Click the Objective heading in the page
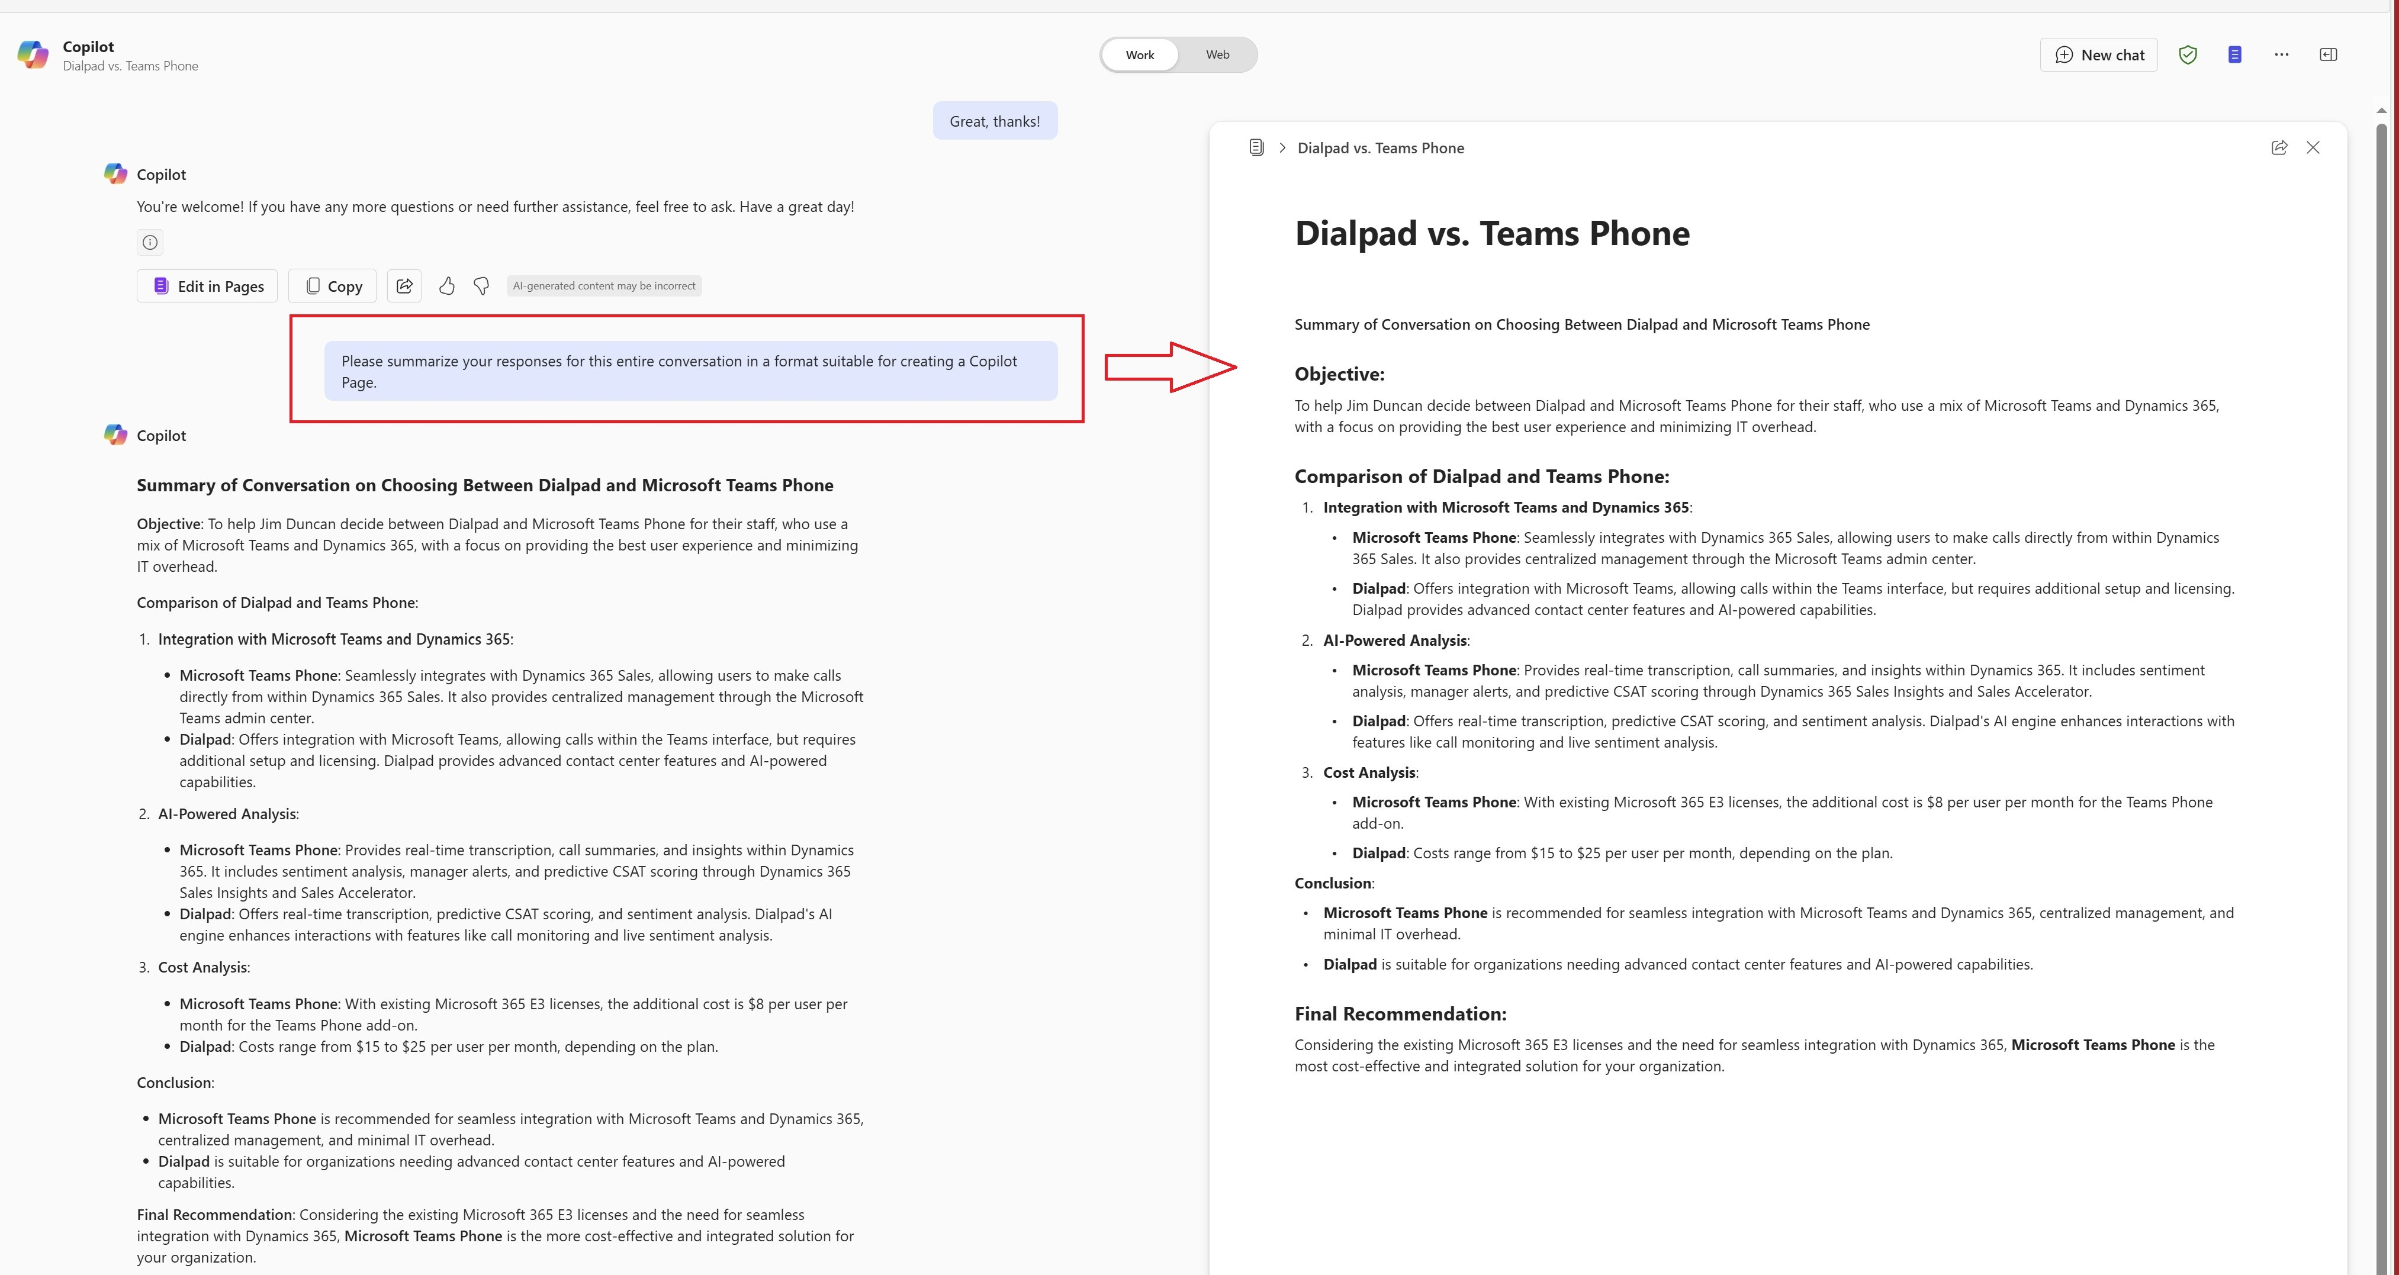Viewport: 2399px width, 1275px height. (x=1339, y=375)
